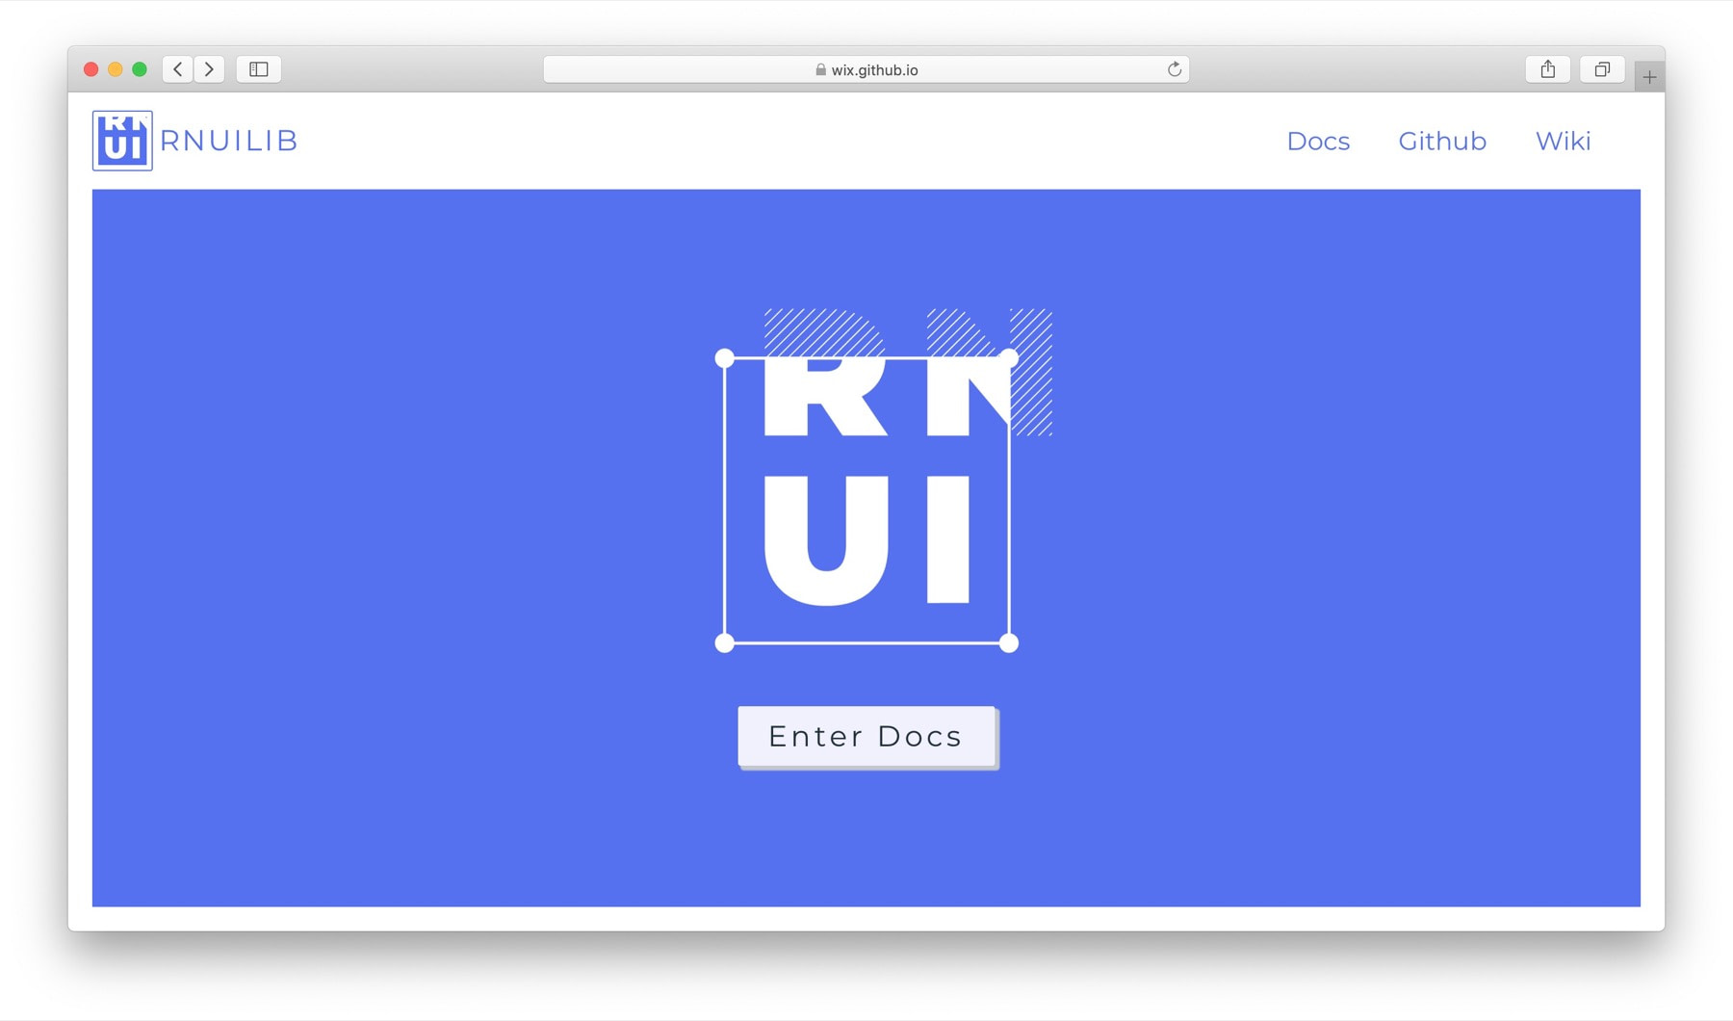Open the Wiki navigation link
The height and width of the screenshot is (1021, 1733).
coord(1563,142)
